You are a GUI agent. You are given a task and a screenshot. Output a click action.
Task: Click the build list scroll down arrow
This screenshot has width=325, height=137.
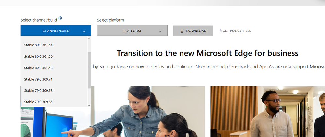click(89, 105)
